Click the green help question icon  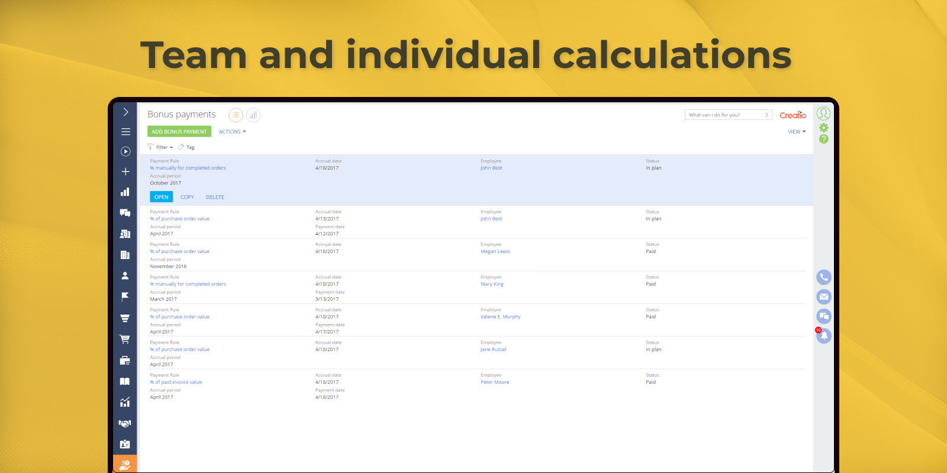coord(823,139)
